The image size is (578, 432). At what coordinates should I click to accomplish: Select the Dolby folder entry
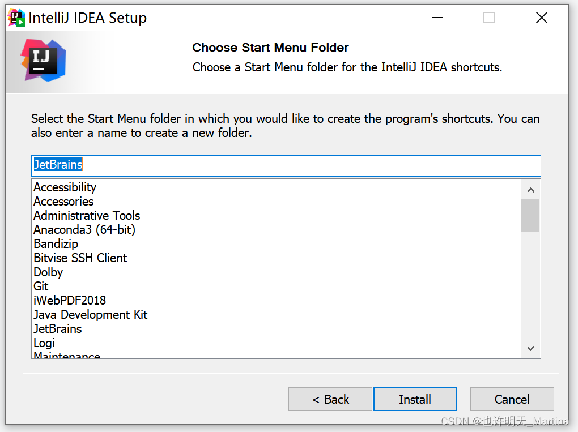click(48, 272)
